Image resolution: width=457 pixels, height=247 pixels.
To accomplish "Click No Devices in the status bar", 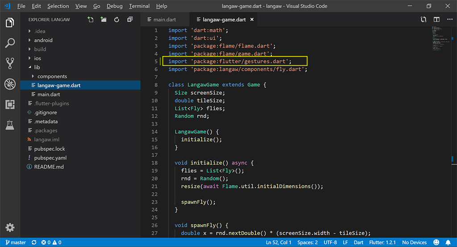I will click(x=414, y=243).
